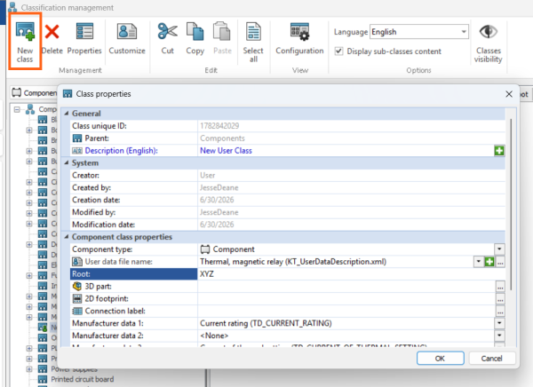Close the Class properties dialog
The height and width of the screenshot is (387, 533).
(x=509, y=94)
